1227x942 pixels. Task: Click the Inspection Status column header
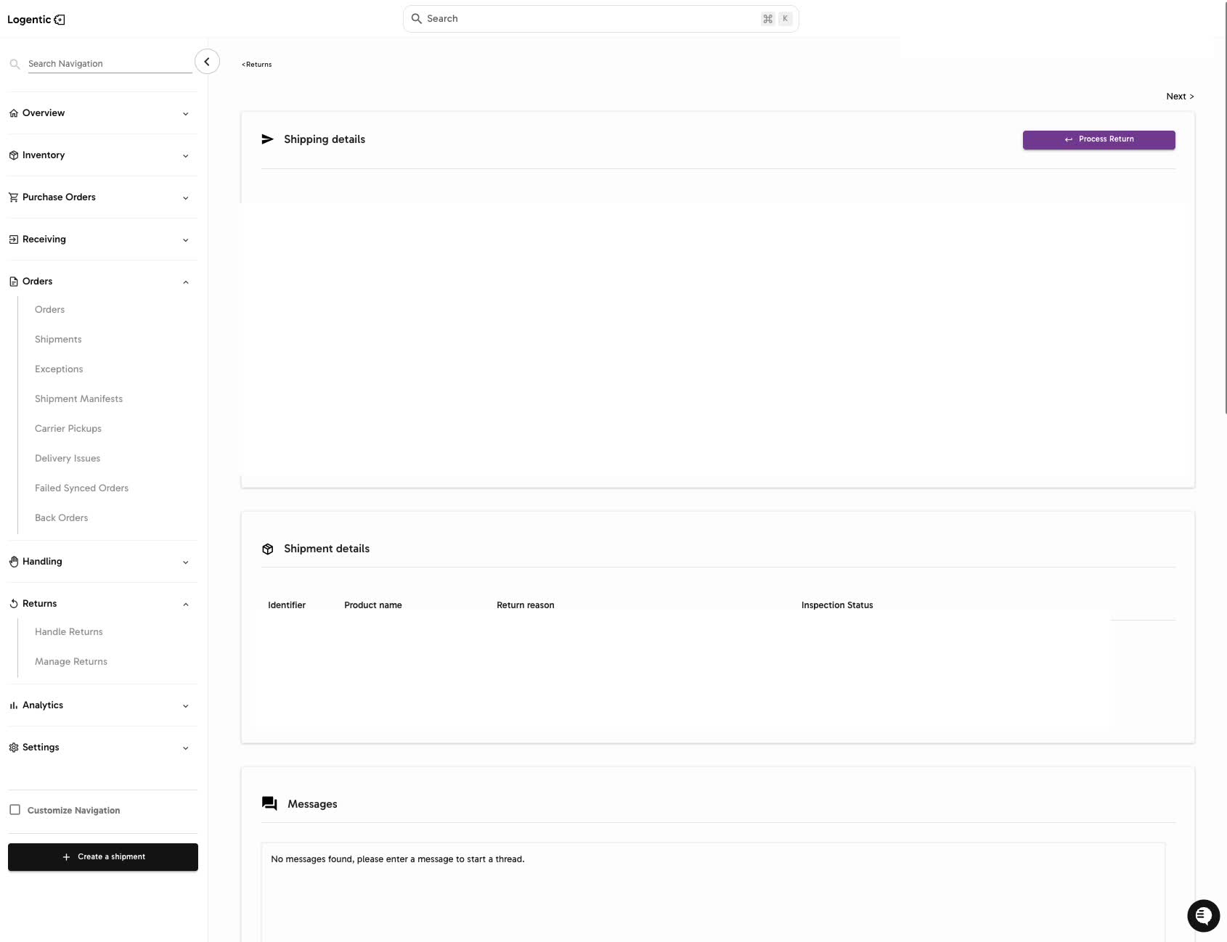click(837, 605)
